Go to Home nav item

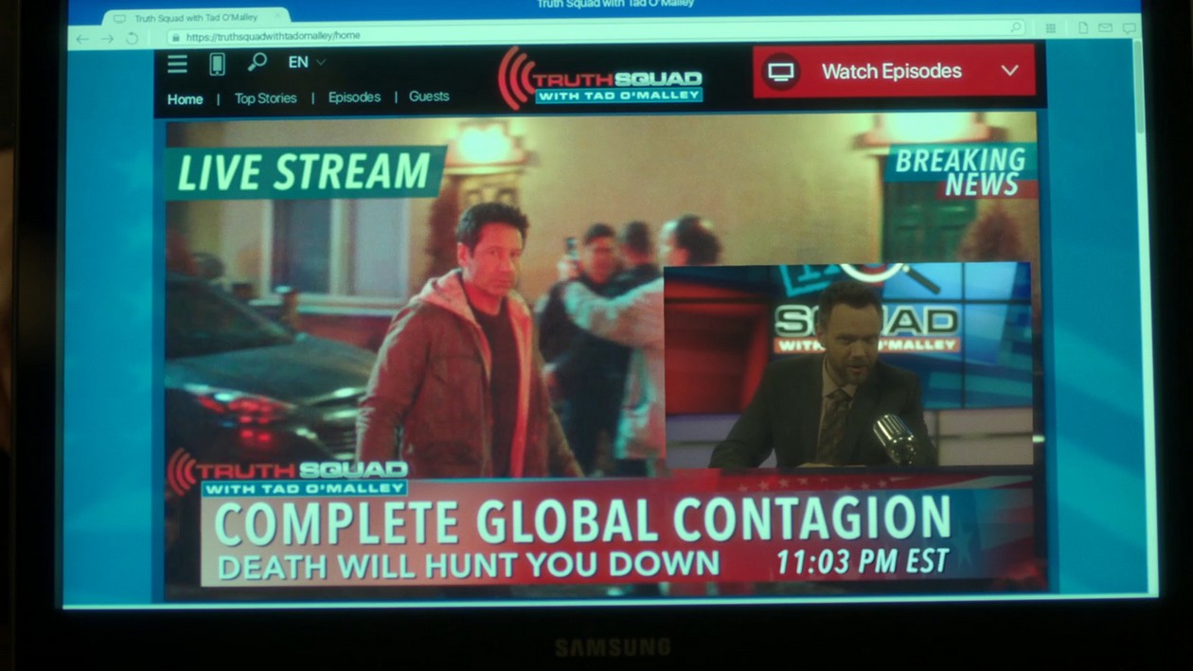(185, 98)
